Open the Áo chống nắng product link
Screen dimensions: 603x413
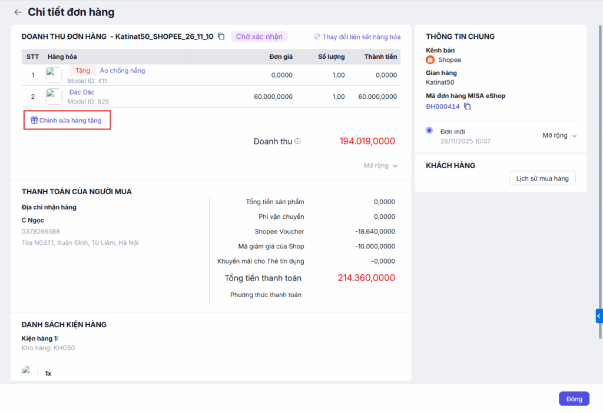click(122, 71)
